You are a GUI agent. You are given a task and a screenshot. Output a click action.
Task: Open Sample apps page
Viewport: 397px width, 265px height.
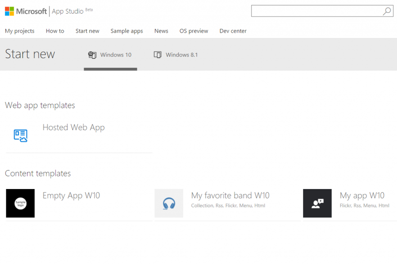pyautogui.click(x=126, y=31)
